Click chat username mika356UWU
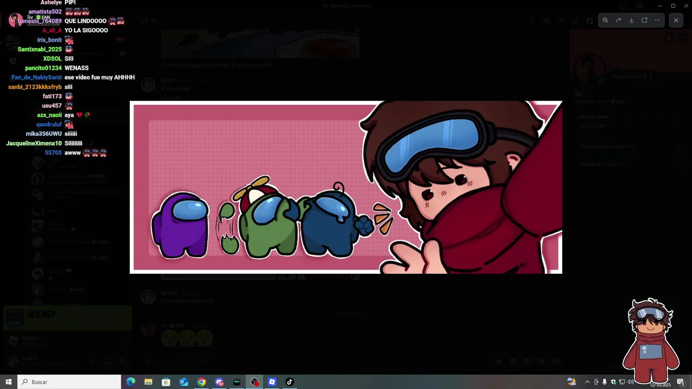The width and height of the screenshot is (692, 389). pyautogui.click(x=44, y=134)
